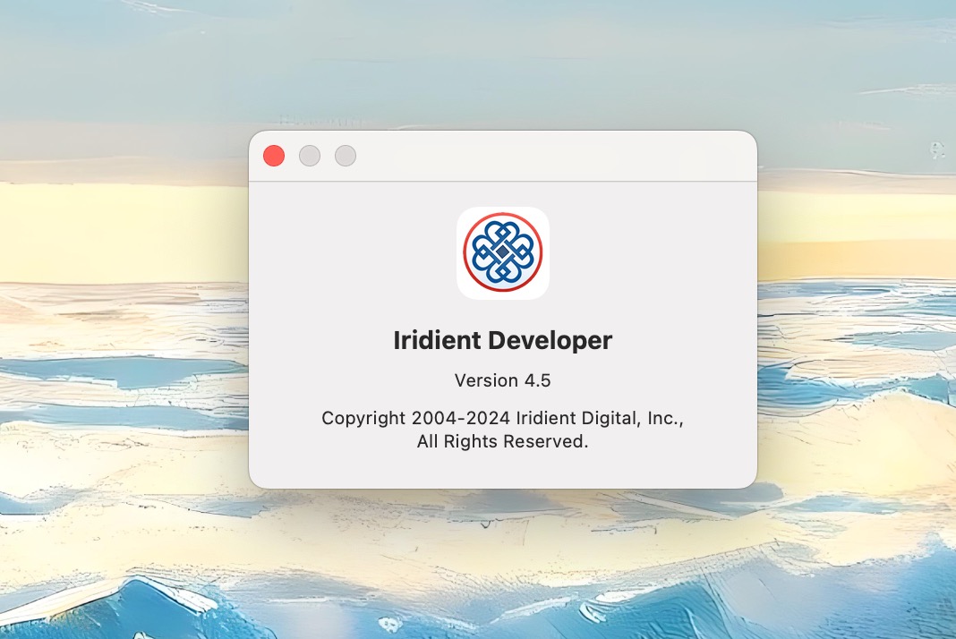The height and width of the screenshot is (639, 956).
Task: Click the Copyright 2004-2024 Iridient Digital text
Action: click(x=502, y=418)
